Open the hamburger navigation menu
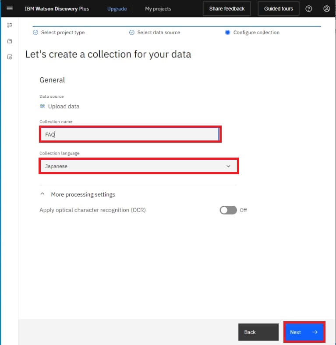The width and height of the screenshot is (336, 345). pos(10,8)
